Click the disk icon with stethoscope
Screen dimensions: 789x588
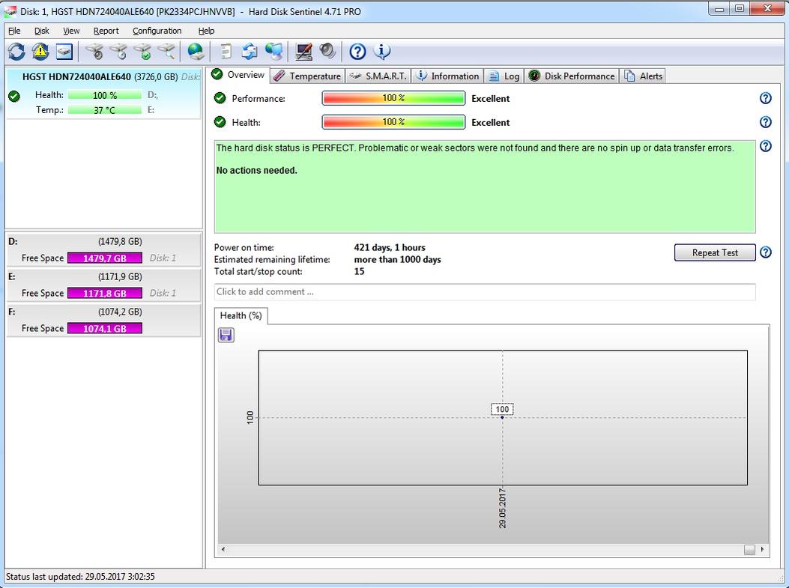click(94, 51)
